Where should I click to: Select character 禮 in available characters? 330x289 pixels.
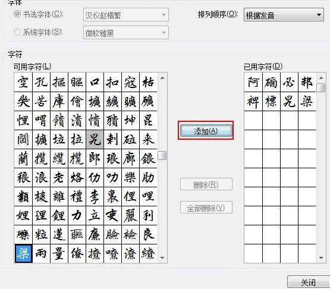(x=77, y=197)
